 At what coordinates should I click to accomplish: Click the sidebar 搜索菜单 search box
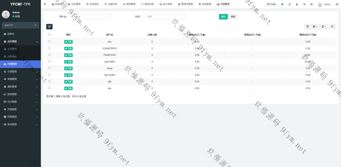point(20,25)
